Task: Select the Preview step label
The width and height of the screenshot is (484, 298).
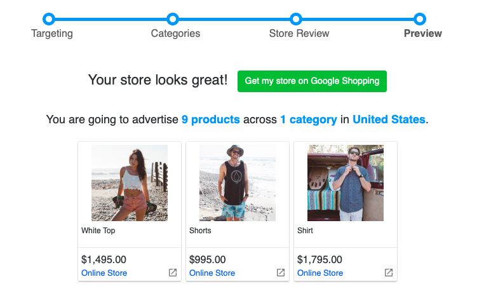Action: point(422,34)
